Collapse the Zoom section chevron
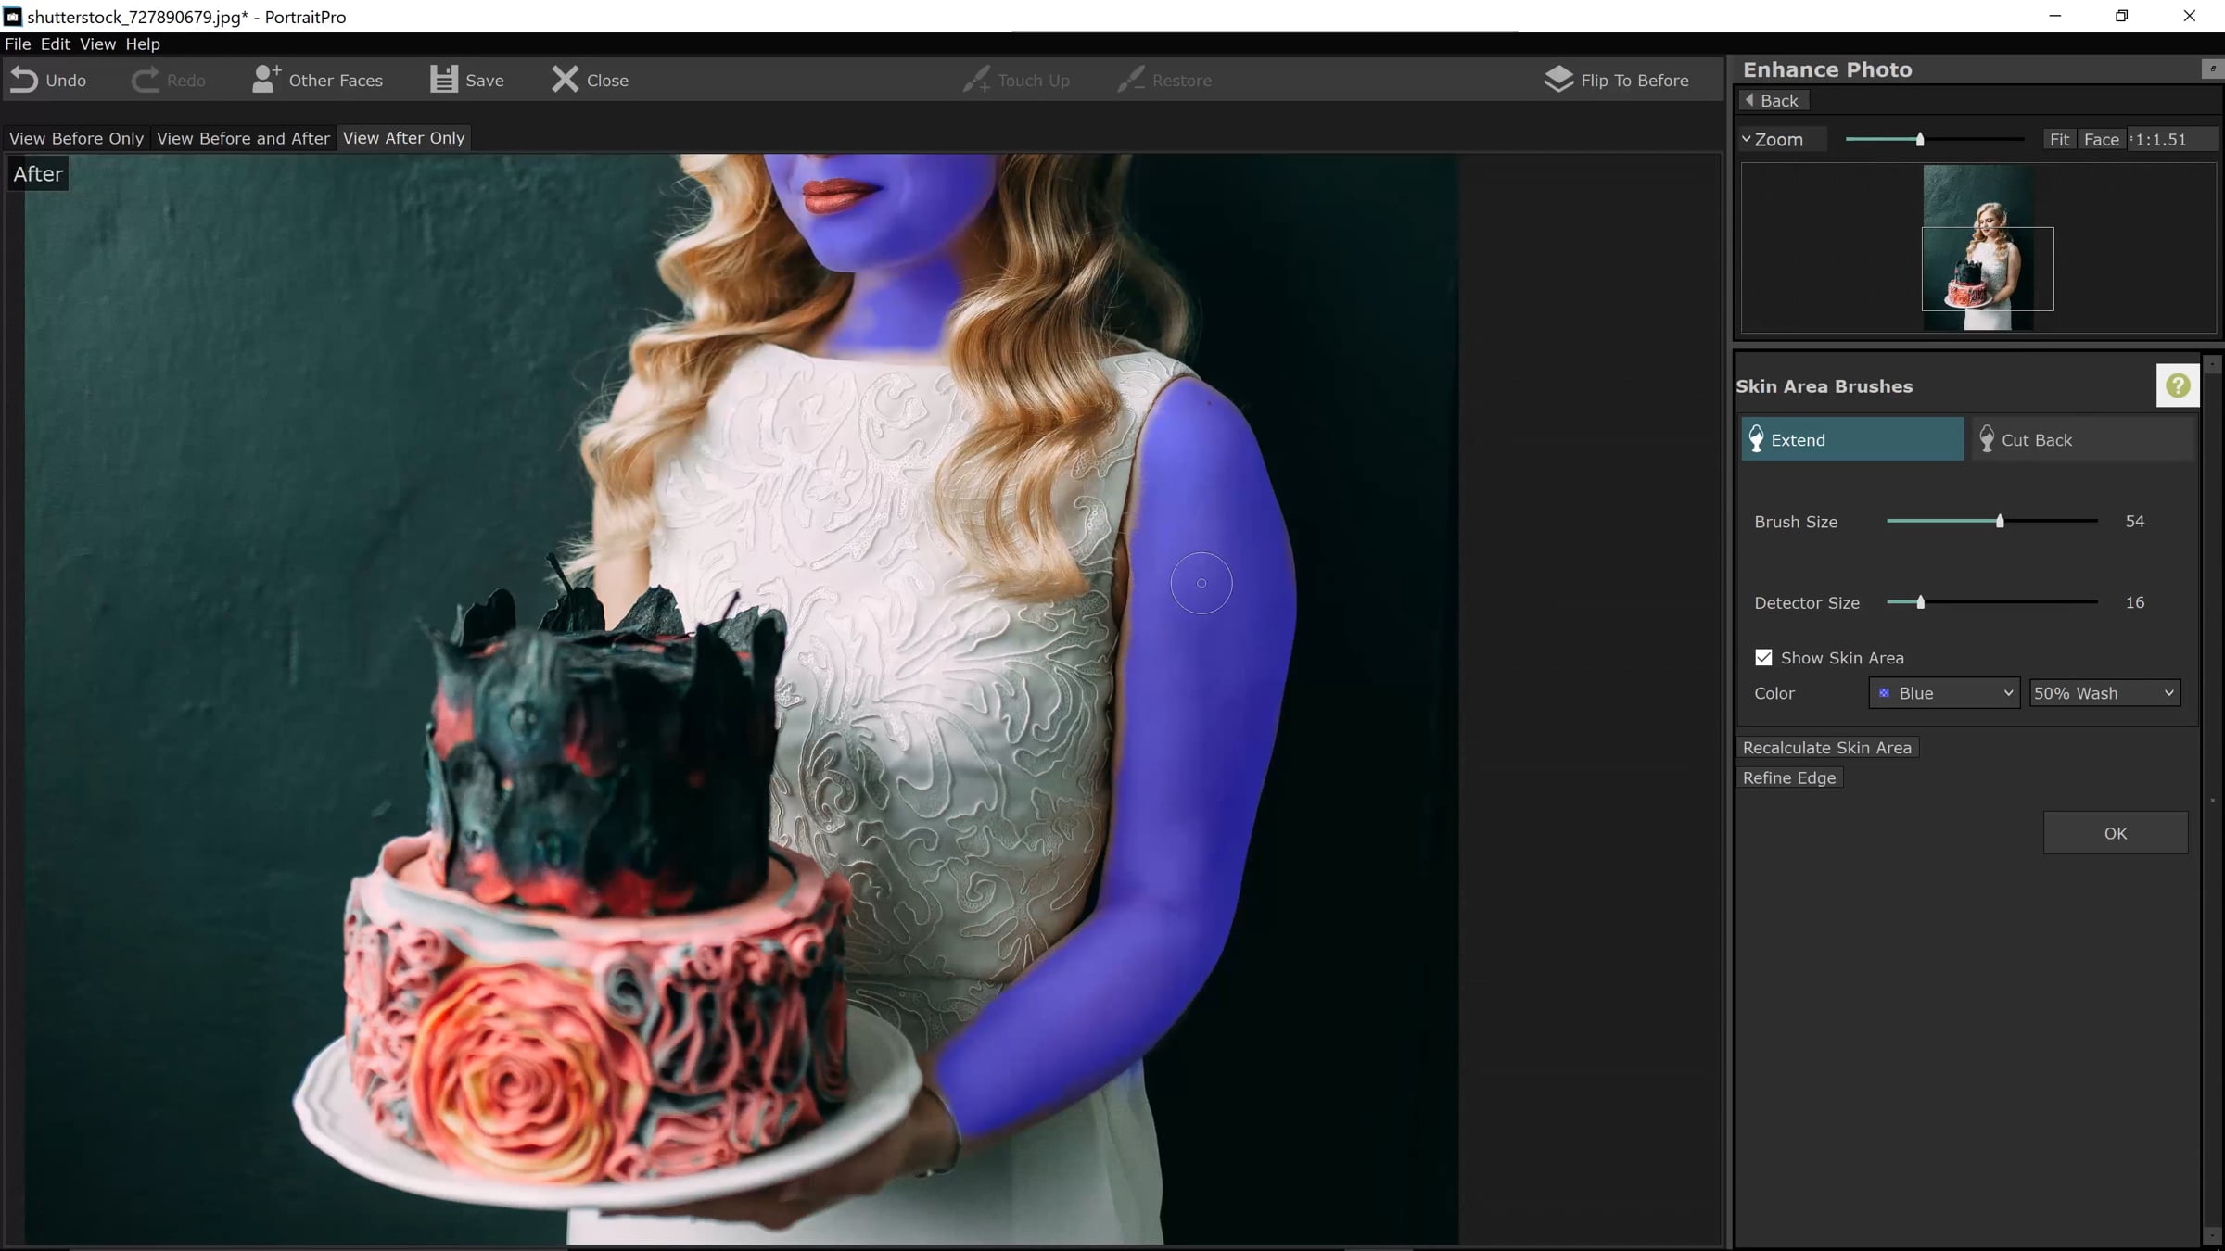2225x1251 pixels. (x=1747, y=139)
